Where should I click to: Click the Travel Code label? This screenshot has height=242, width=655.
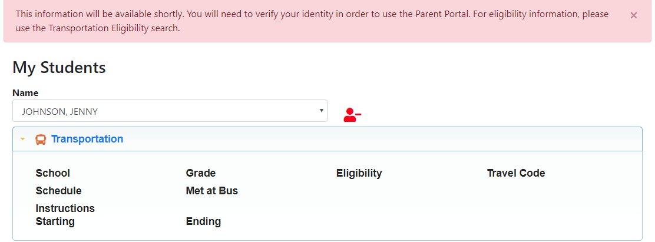515,173
